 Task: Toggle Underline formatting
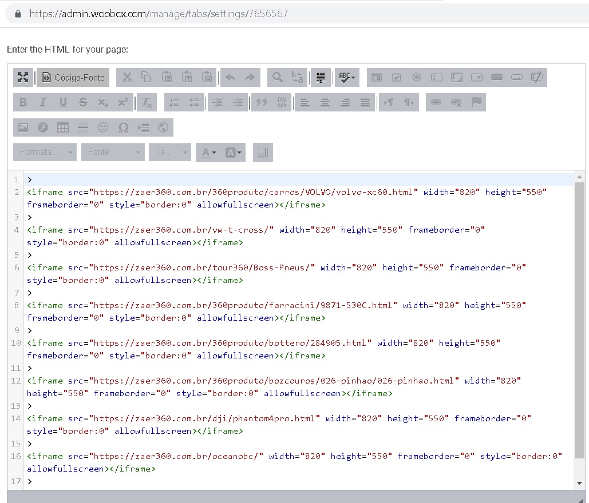click(63, 102)
